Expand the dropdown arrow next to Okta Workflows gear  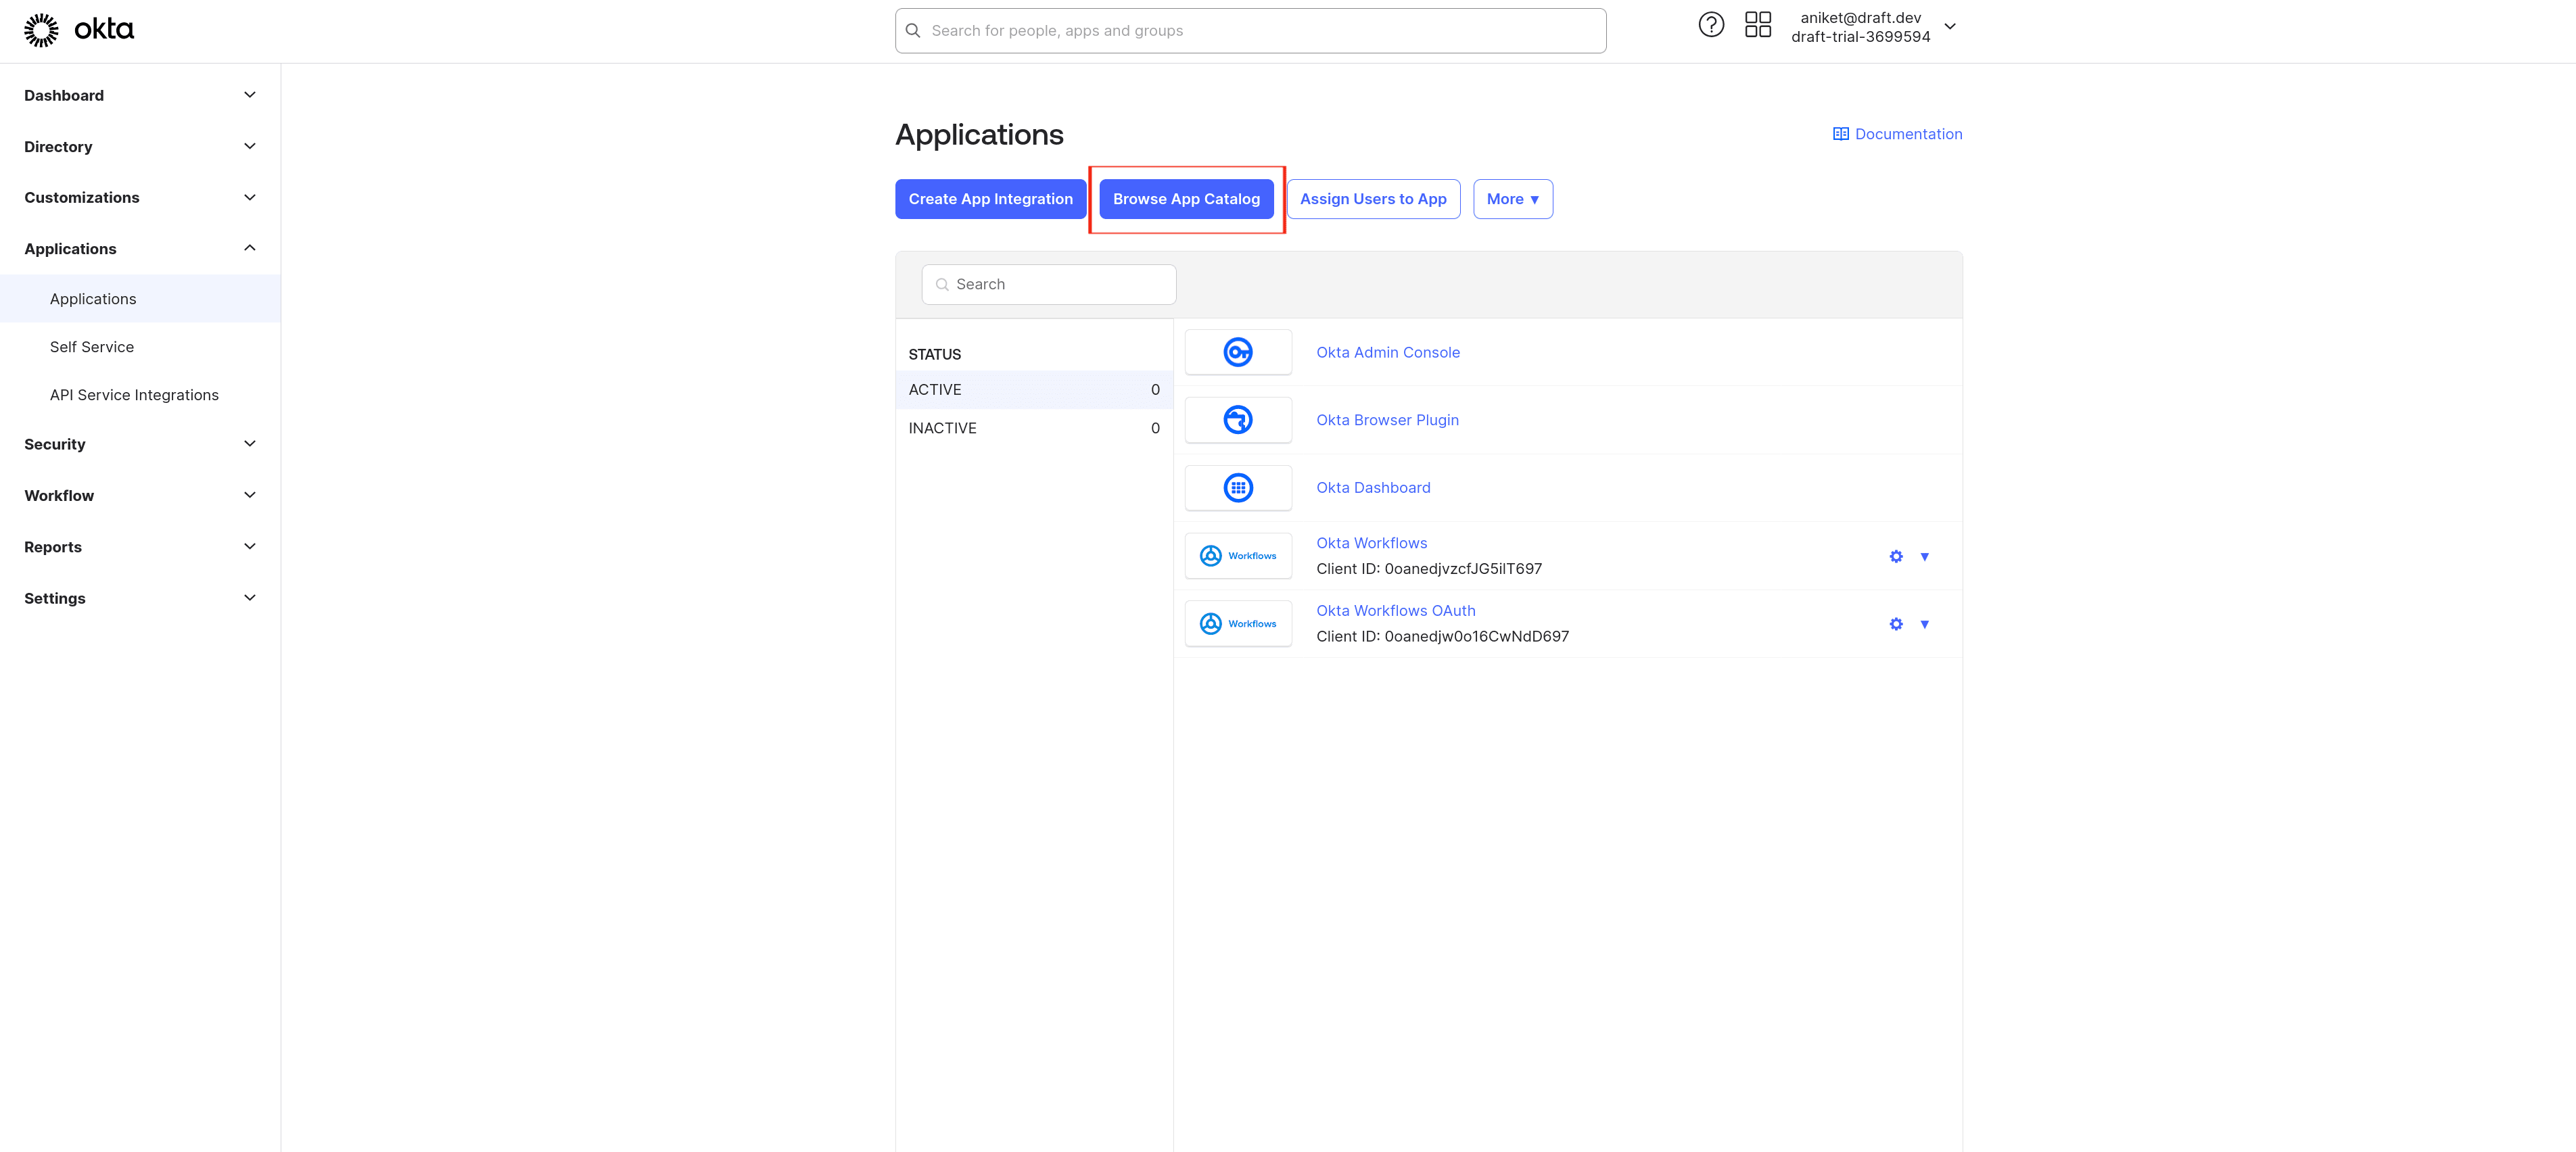click(1925, 556)
